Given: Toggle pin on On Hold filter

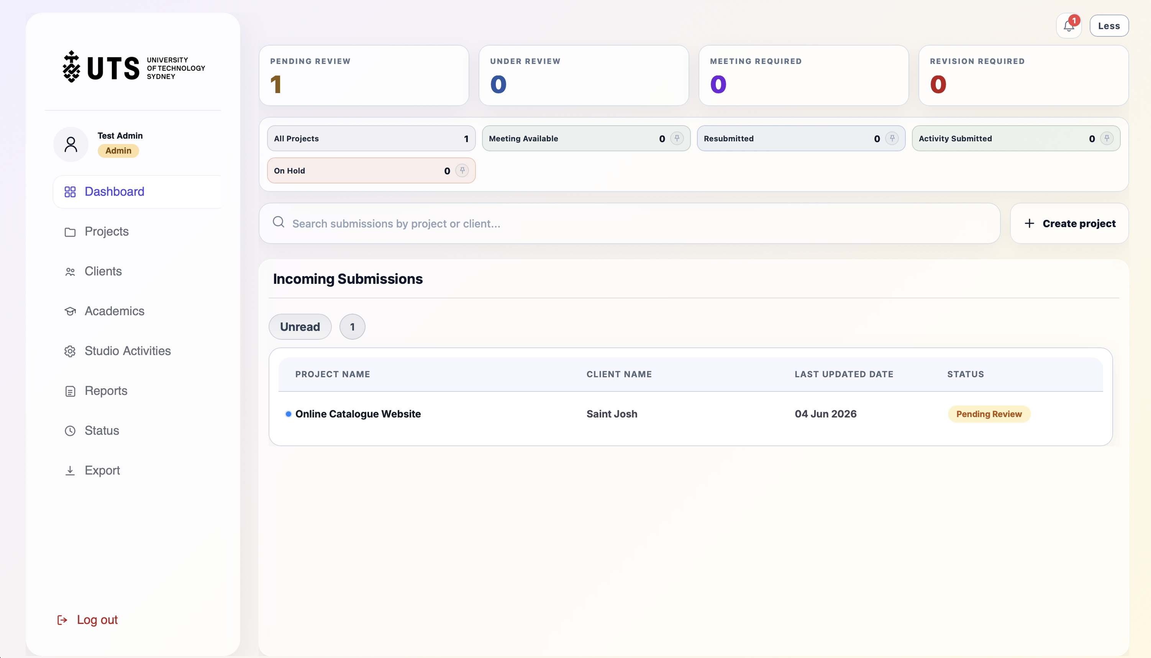Looking at the screenshot, I should 462,170.
